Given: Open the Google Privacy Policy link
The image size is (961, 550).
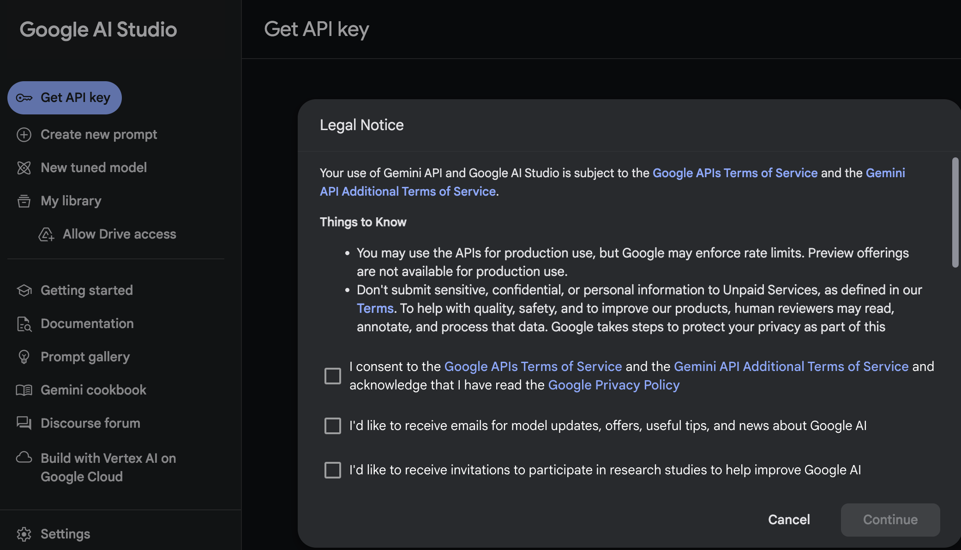Looking at the screenshot, I should (613, 384).
